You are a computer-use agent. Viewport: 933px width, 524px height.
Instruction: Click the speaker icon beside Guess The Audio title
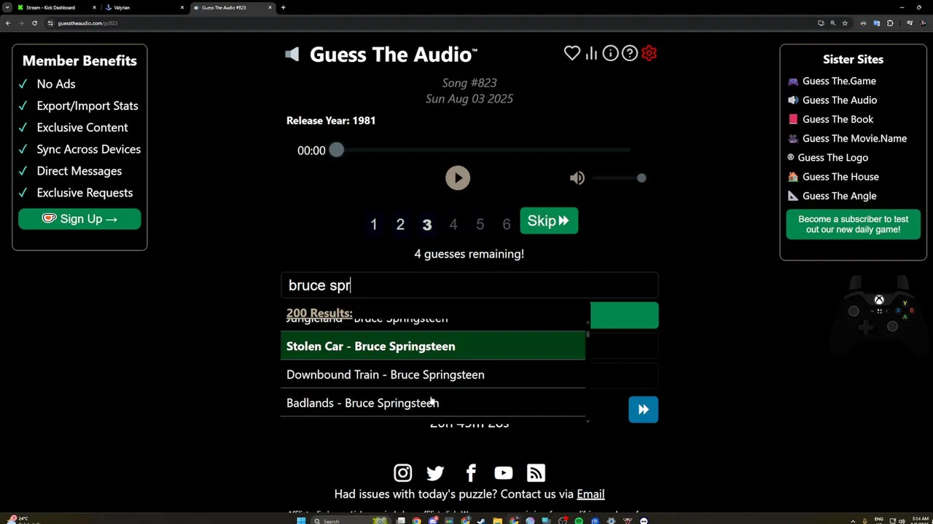(x=292, y=55)
